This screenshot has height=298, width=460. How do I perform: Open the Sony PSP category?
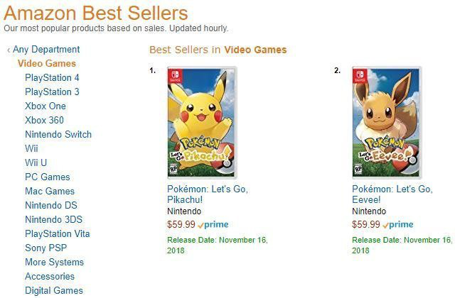pos(46,248)
